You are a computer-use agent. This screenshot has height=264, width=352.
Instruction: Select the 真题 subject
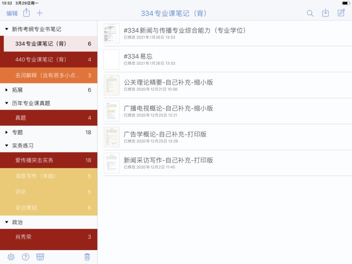(49, 118)
